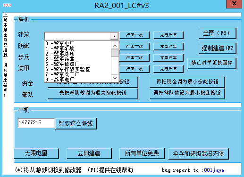Pick 9-苏军电厂 list entry
The image size is (244, 177).
(78, 80)
